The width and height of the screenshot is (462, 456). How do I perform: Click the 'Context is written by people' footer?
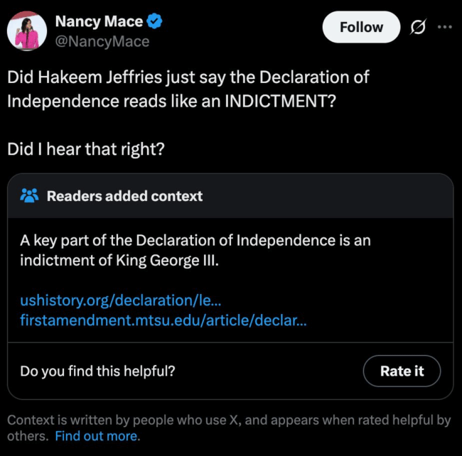tap(229, 428)
